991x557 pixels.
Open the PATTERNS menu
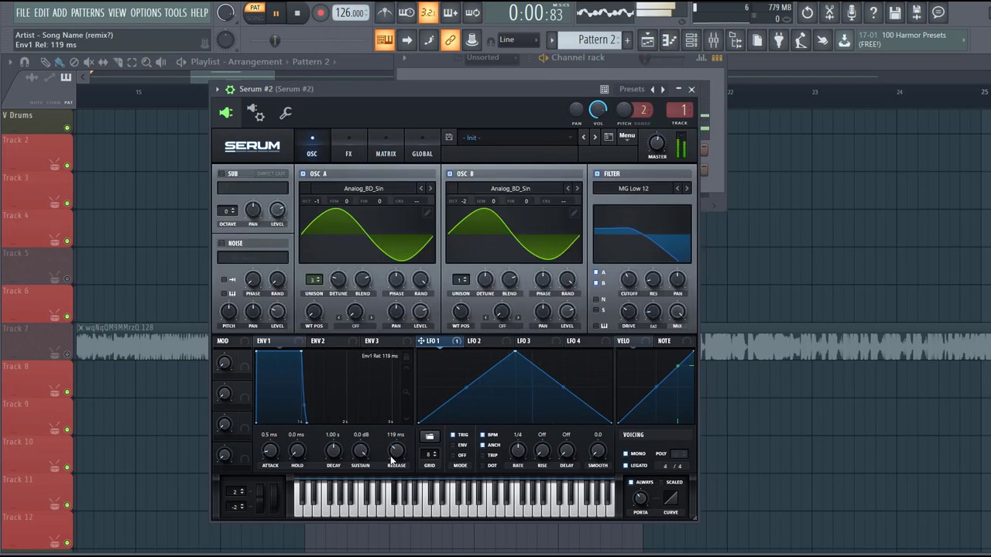87,12
